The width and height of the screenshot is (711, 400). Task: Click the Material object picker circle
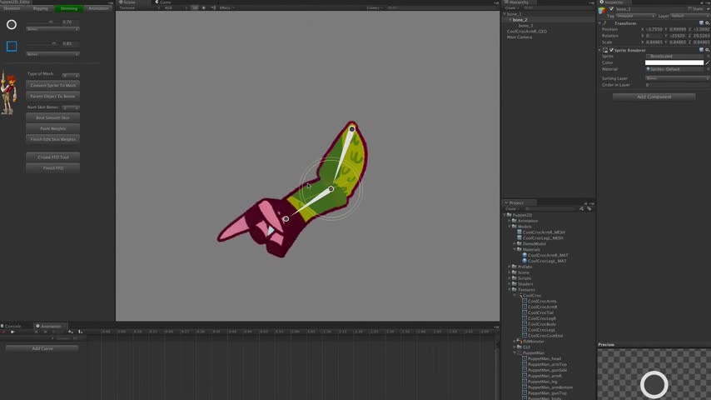(x=708, y=69)
